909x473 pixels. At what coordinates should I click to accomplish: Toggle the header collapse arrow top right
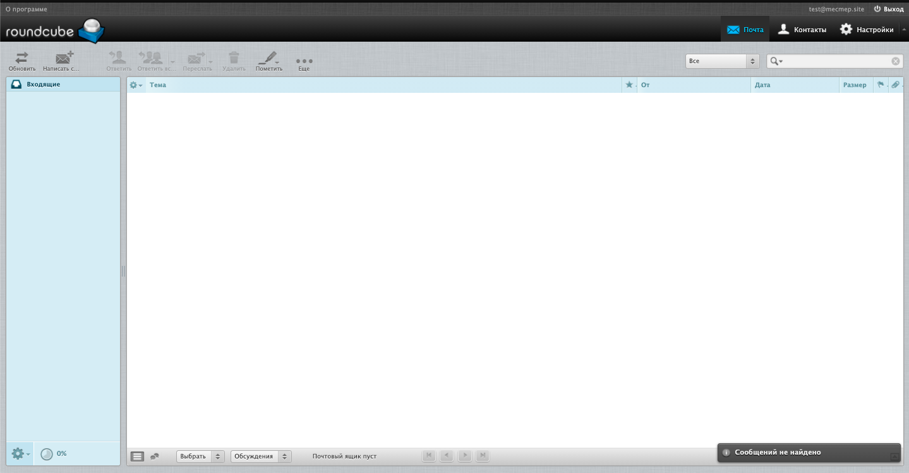click(x=904, y=30)
